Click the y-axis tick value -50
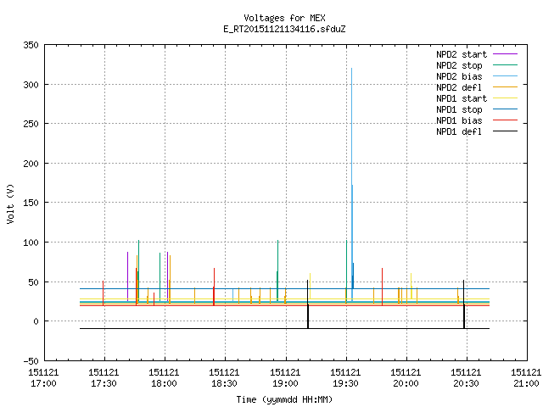This screenshot has height=407, width=543. [31, 361]
